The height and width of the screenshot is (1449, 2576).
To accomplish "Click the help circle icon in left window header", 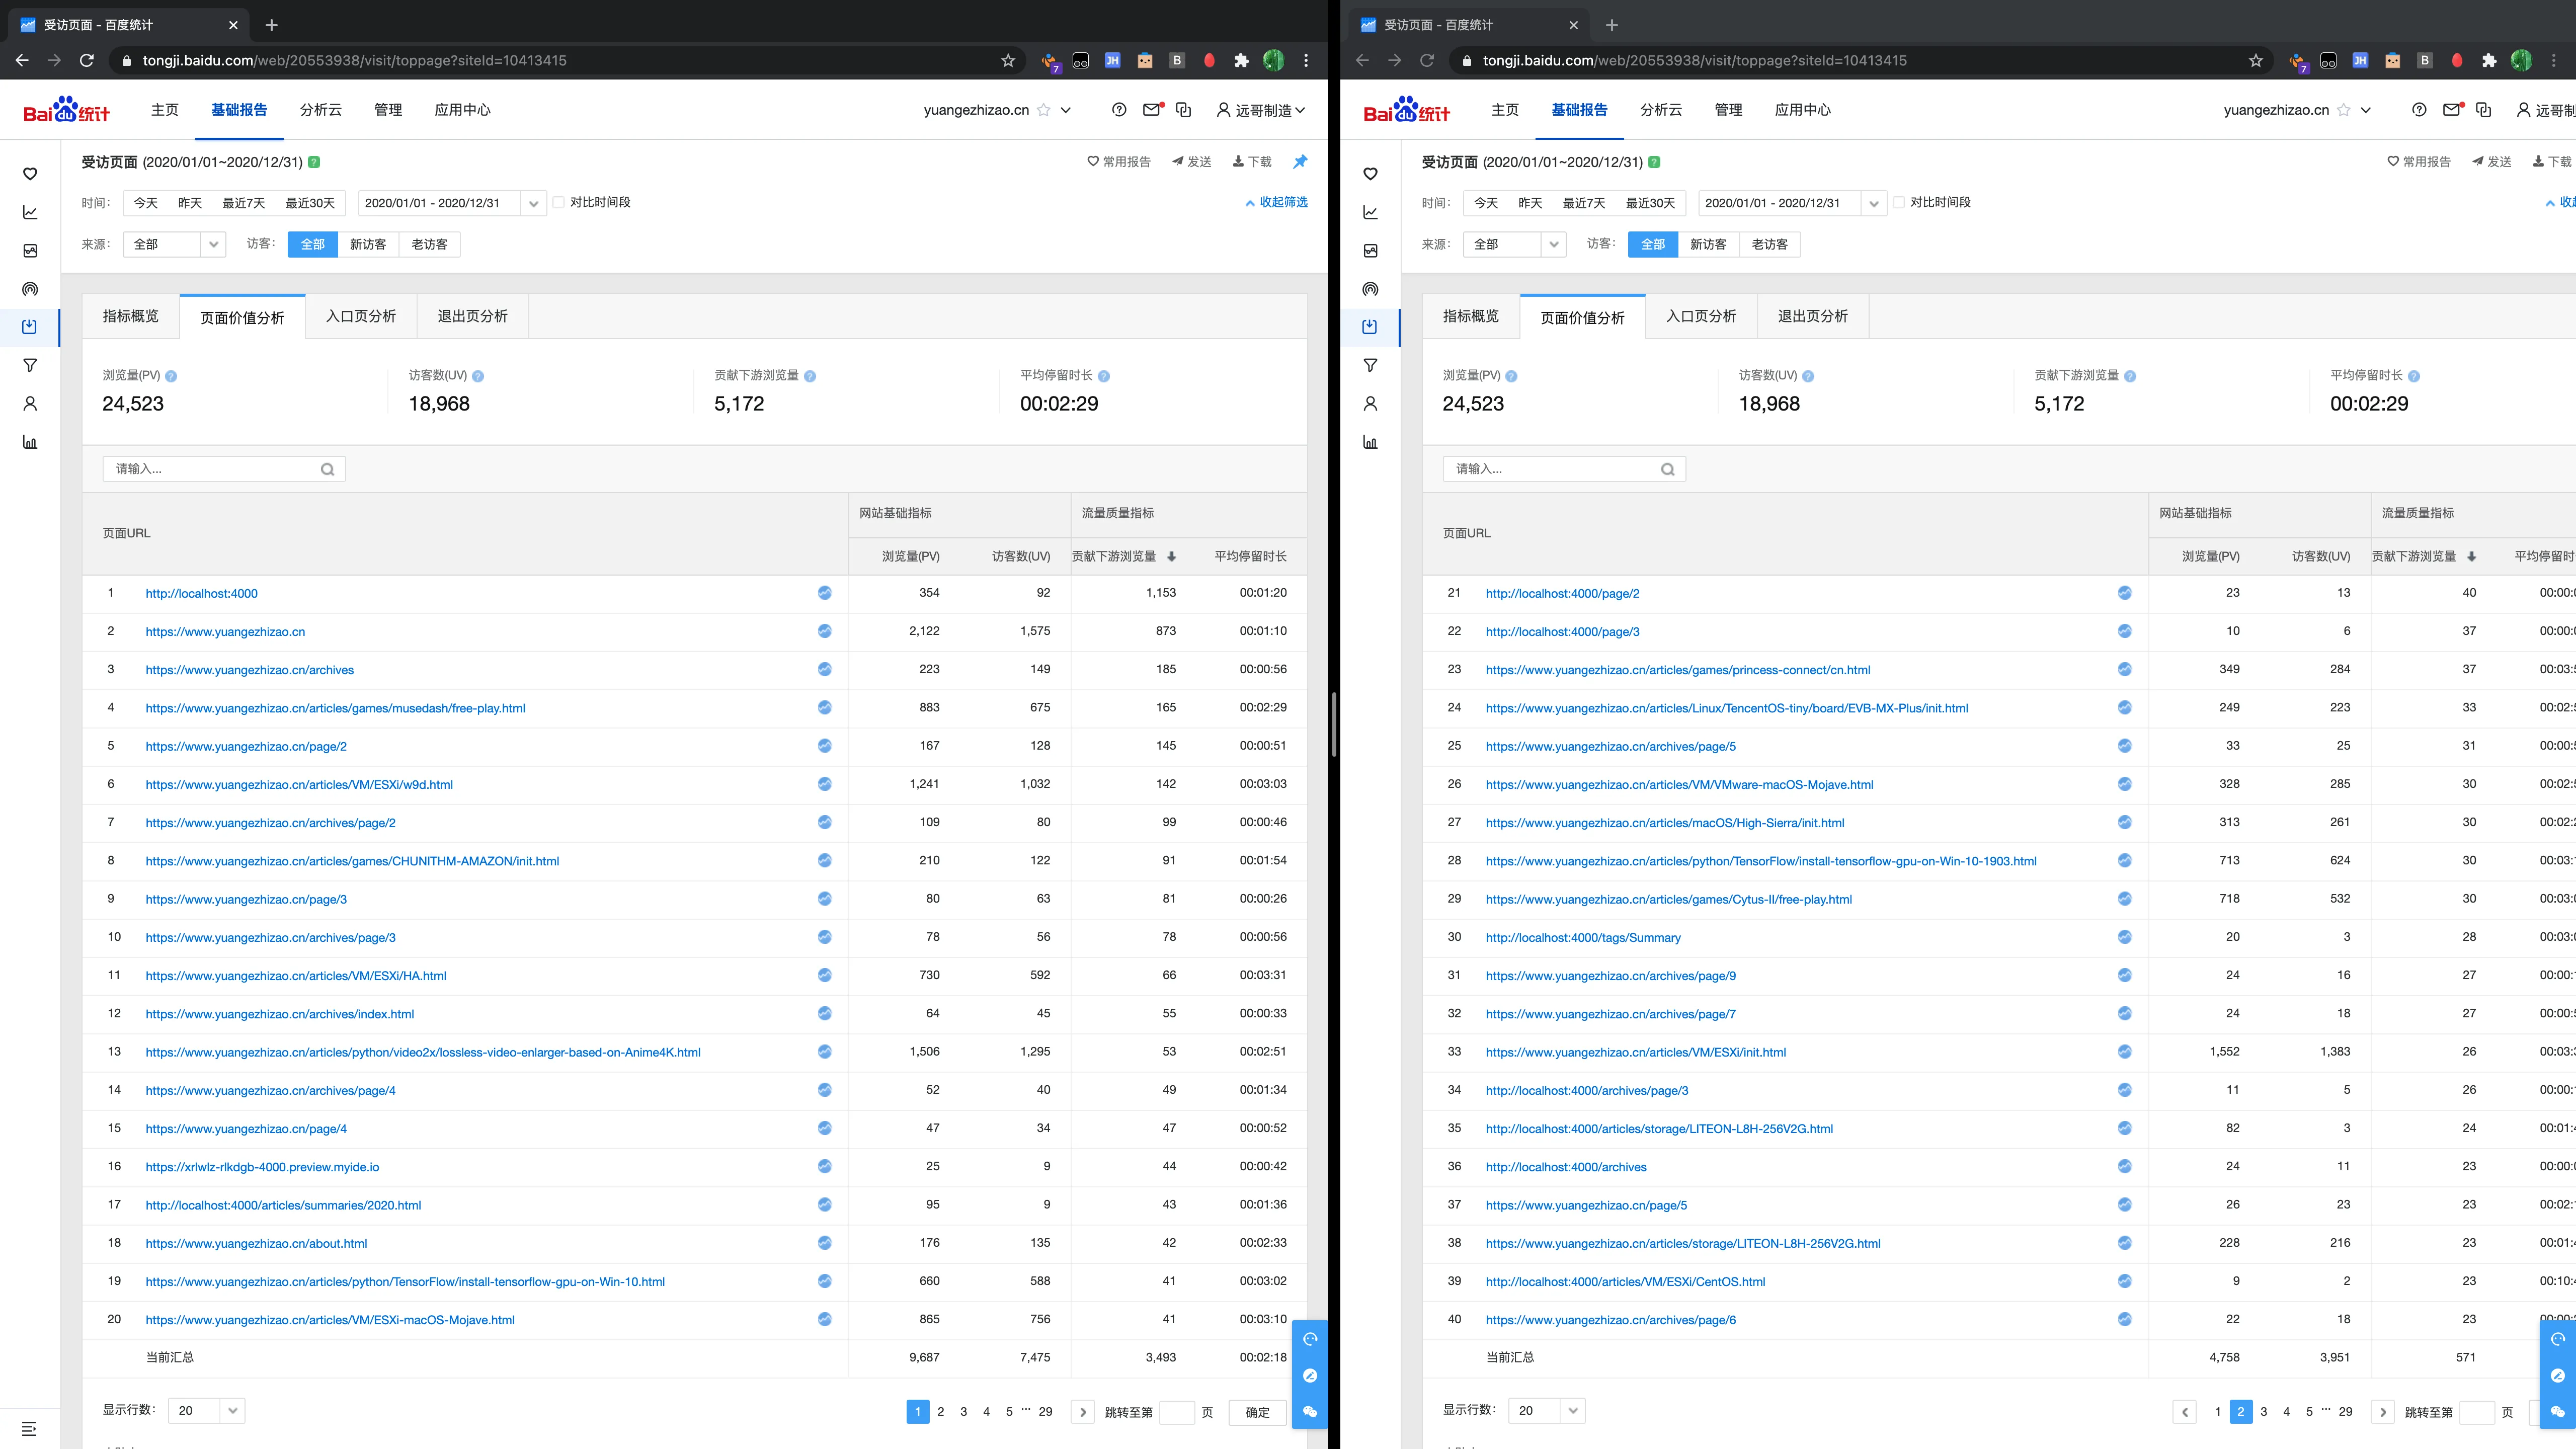I will click(1119, 110).
